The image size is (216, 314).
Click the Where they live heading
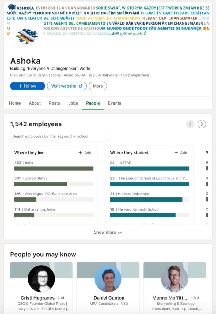(29, 153)
